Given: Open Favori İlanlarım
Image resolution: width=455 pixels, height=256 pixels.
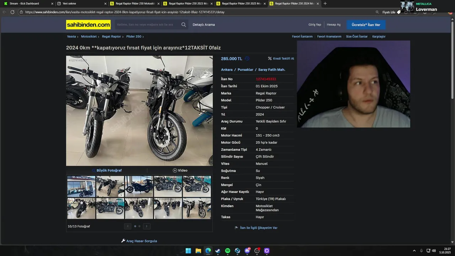Looking at the screenshot, I should tap(302, 37).
